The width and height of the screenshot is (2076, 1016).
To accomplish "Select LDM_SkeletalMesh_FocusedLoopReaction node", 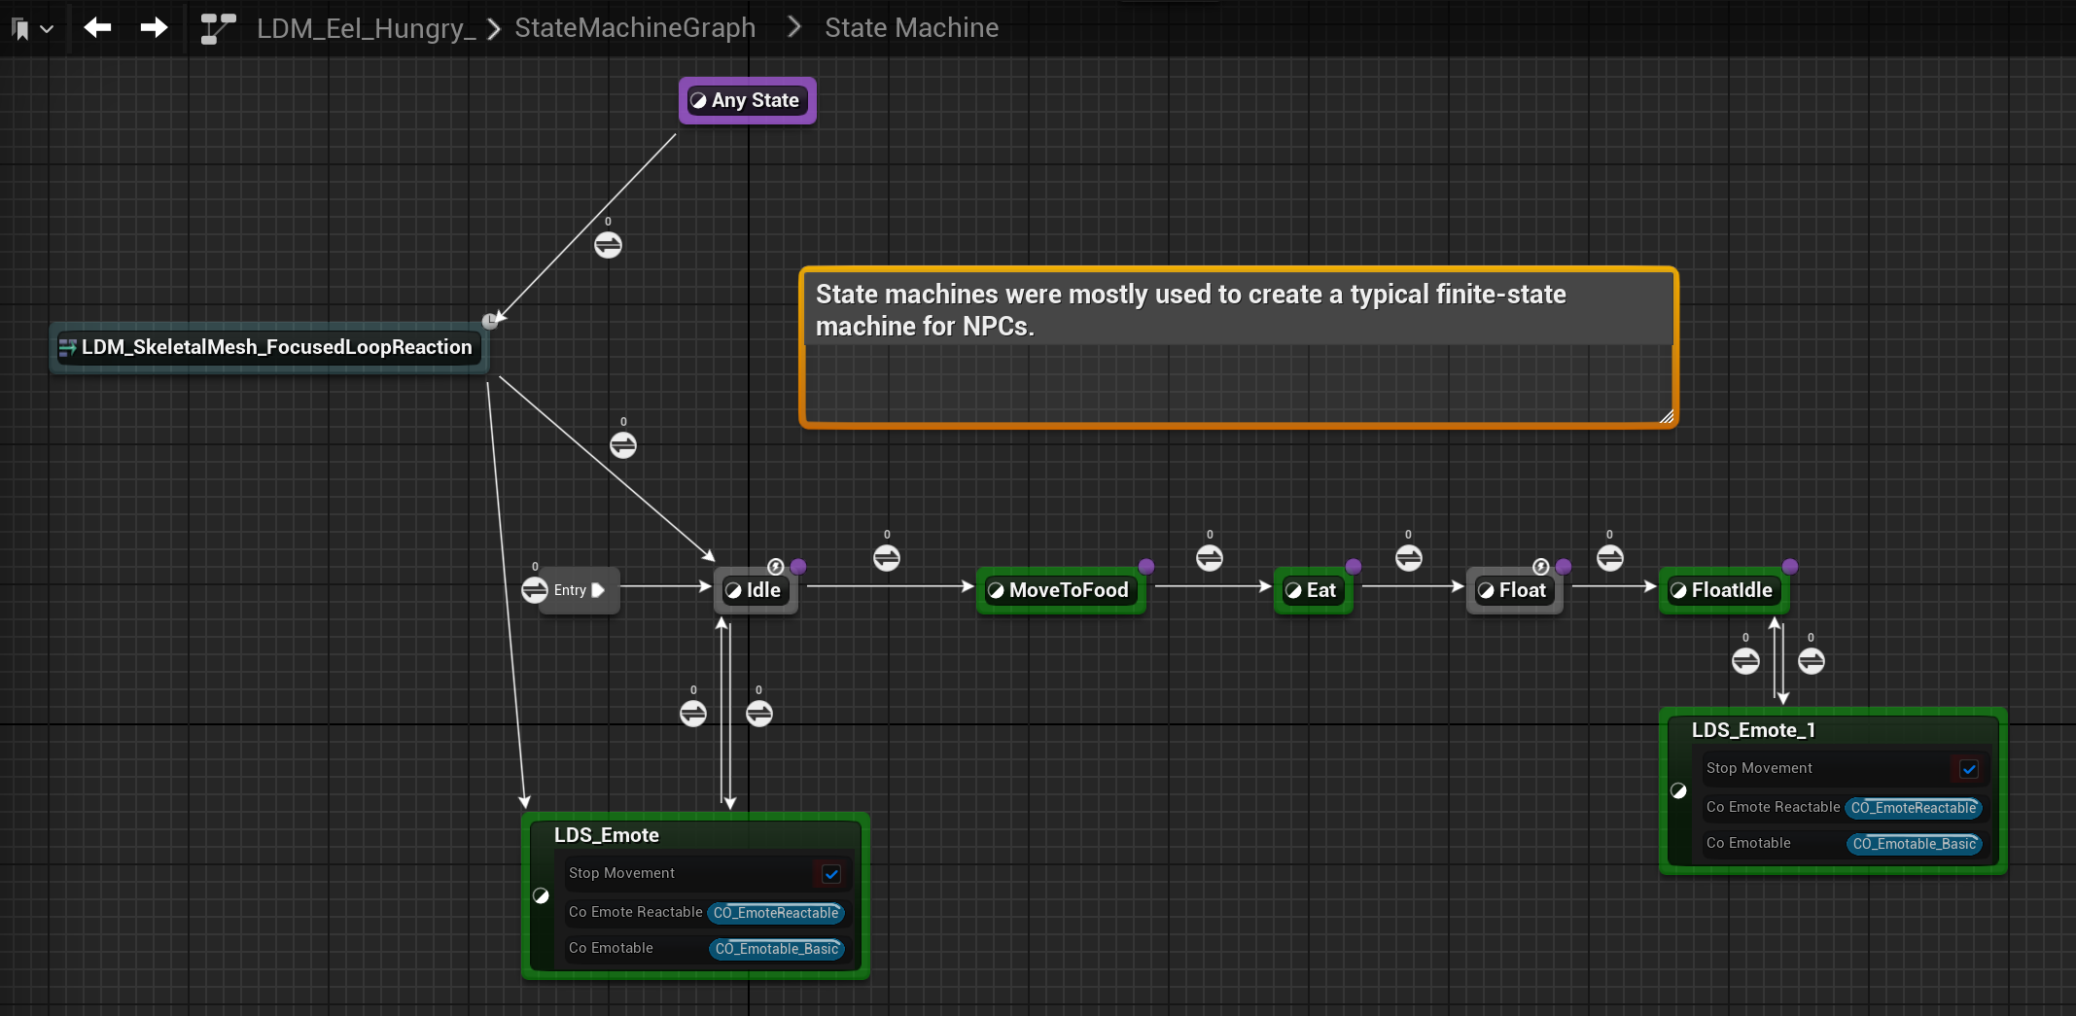I will click(268, 347).
